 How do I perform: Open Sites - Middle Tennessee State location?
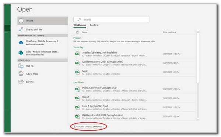click(43, 53)
